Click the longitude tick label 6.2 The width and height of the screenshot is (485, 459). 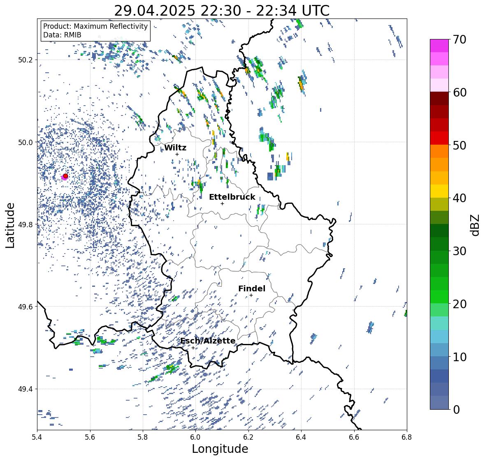coord(248,437)
